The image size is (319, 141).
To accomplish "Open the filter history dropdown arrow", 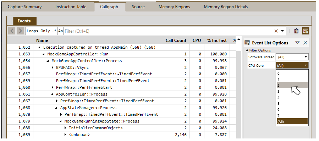I will (x=282, y=31).
